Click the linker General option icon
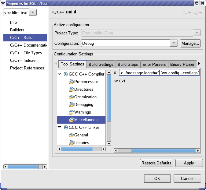Image resolution: width=206 pixels, height=190 pixels. [x=71, y=135]
